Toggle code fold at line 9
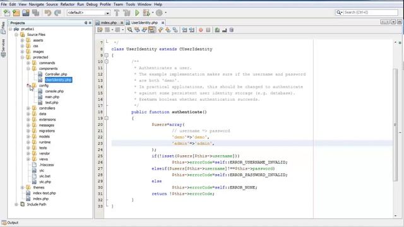This screenshot has height=227, width=404. [107, 55]
